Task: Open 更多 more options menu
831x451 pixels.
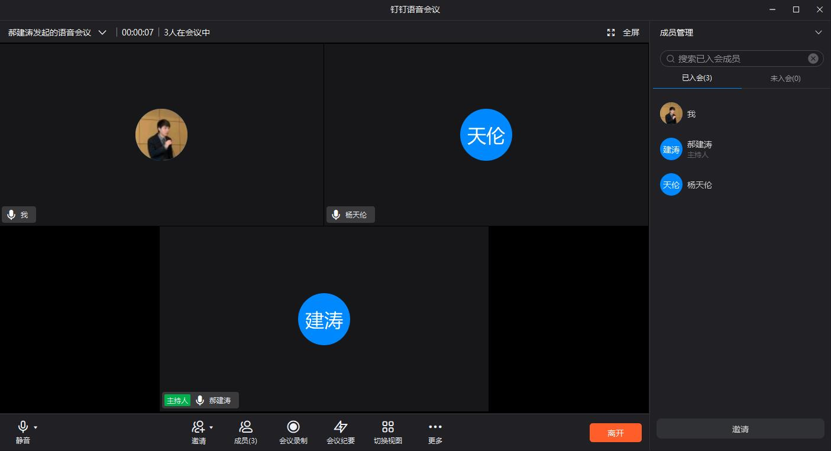Action: (435, 427)
